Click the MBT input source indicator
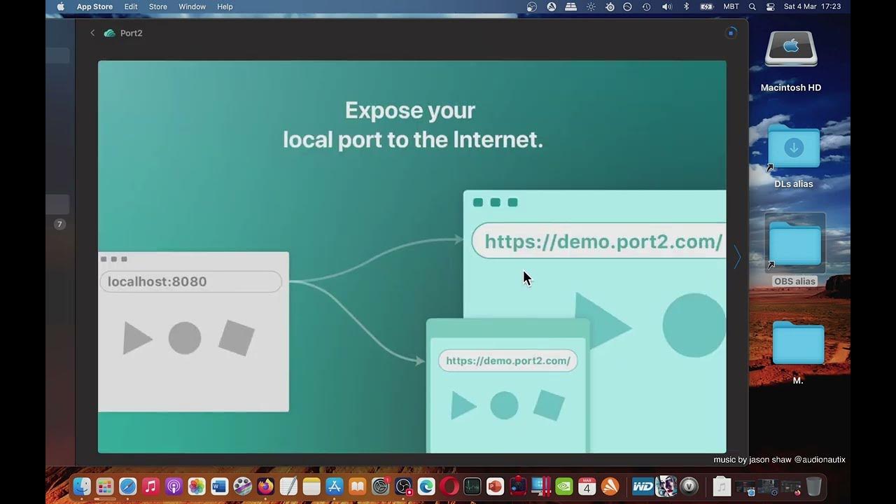The image size is (896, 504). click(x=731, y=6)
